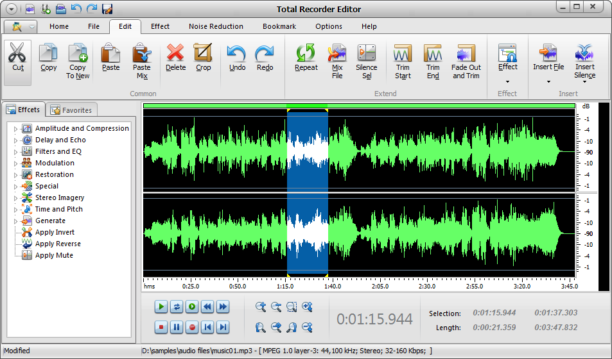Screen dimensions: 612x359
Task: Click the zoom in magnifier icon
Action: [261, 307]
